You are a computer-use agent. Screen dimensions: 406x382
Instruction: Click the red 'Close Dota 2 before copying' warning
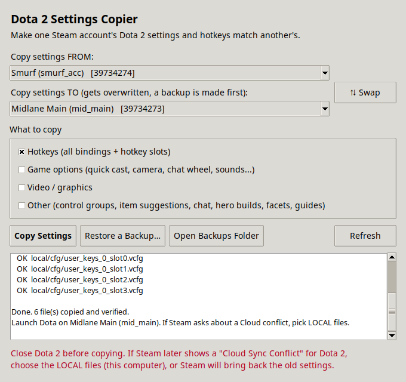click(x=179, y=359)
